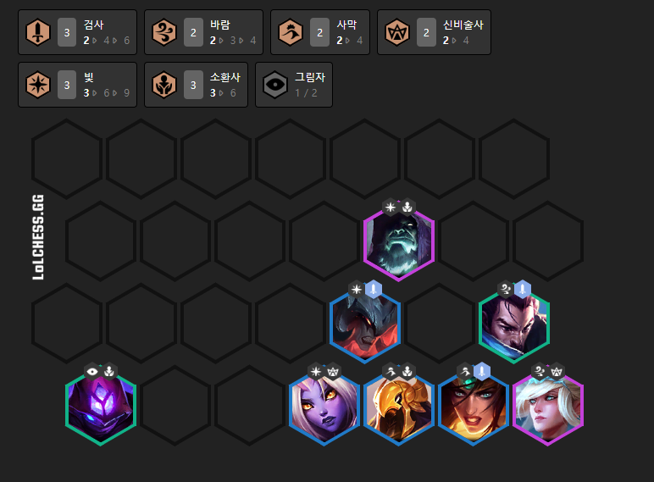This screenshot has width=654, height=482.
Task: Click the 소환사 (Summoner) trait icon
Action: [164, 85]
